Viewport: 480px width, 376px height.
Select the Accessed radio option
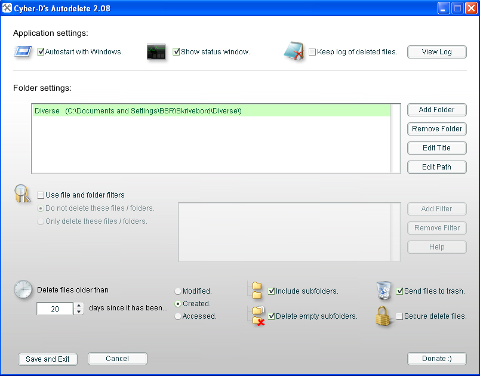tap(177, 316)
